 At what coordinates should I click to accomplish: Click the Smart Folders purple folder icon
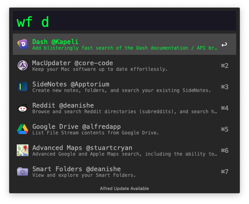coord(22,172)
